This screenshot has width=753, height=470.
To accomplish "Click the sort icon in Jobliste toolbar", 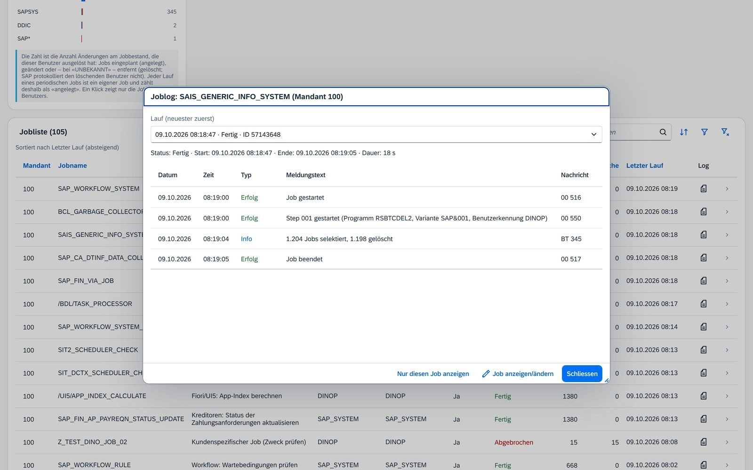I will (684, 132).
